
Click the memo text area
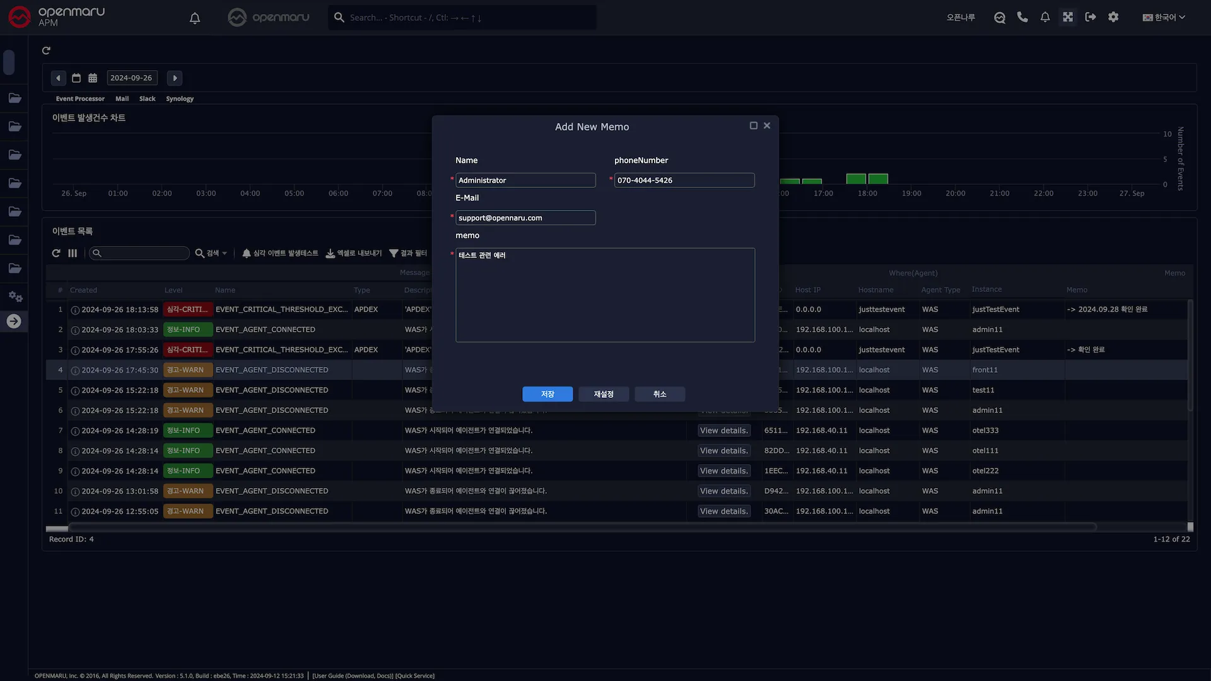tap(605, 295)
